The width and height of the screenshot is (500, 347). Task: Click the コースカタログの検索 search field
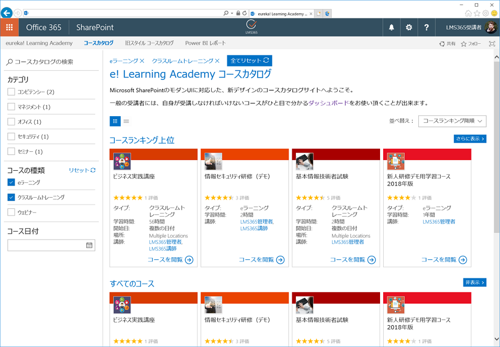point(51,62)
